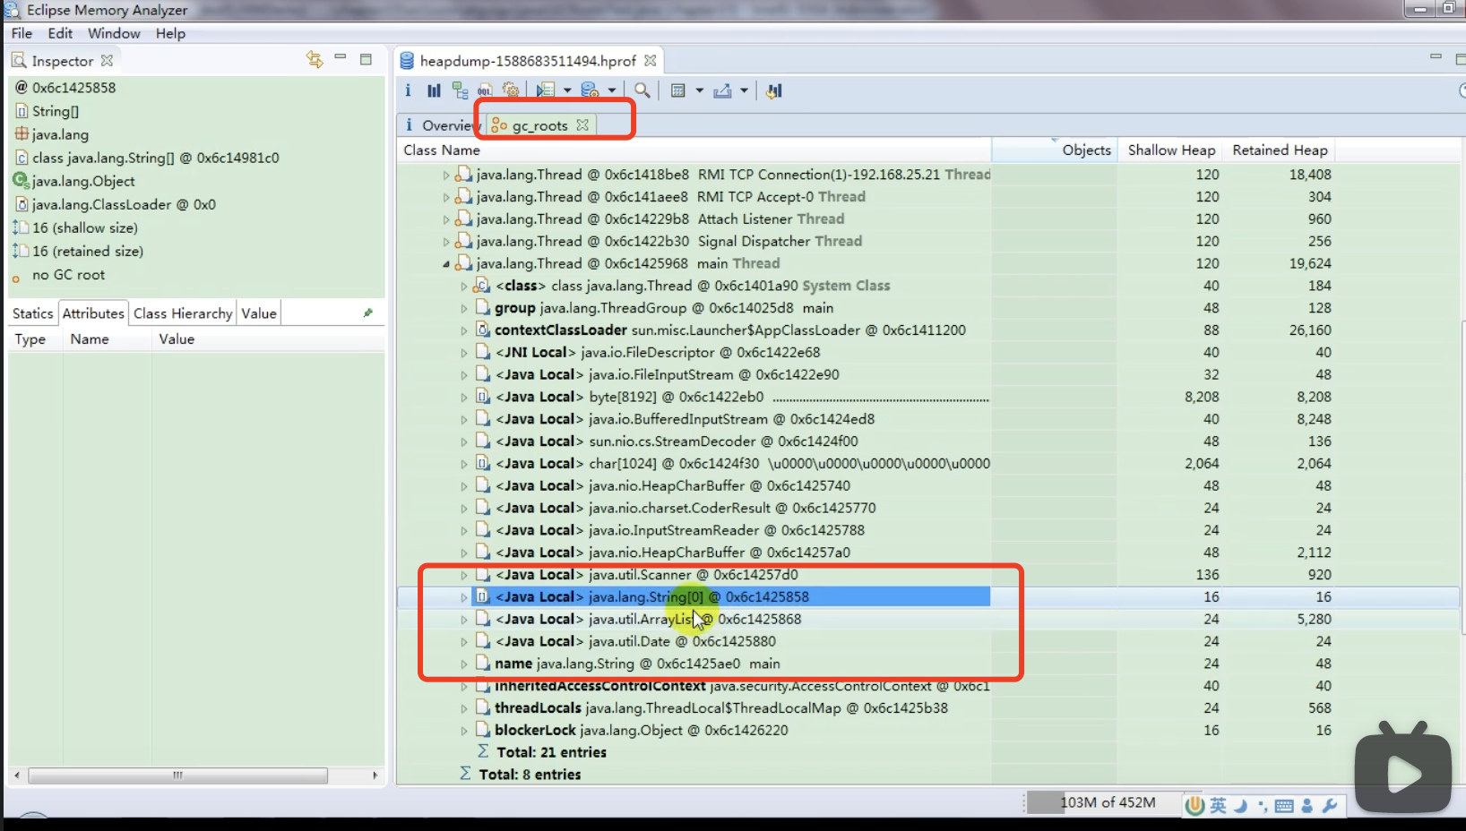This screenshot has height=831, width=1466.
Task: Expand the threadLocals ThreadLocalMap row
Action: [x=464, y=708]
